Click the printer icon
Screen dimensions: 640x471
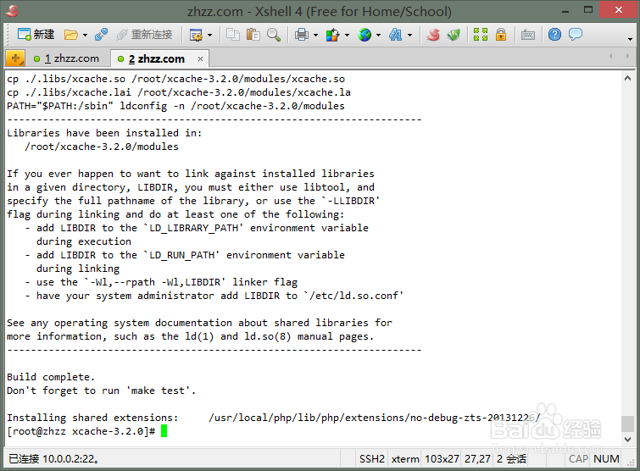(302, 35)
